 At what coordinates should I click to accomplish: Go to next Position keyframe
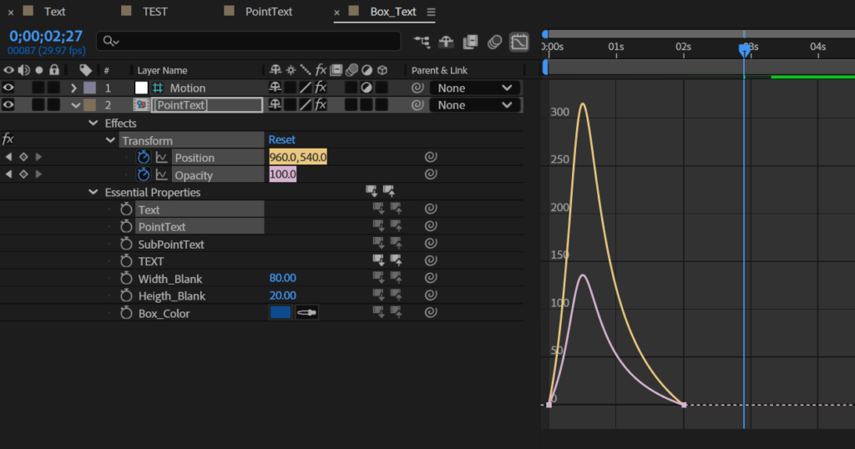(38, 157)
